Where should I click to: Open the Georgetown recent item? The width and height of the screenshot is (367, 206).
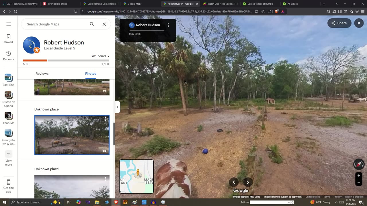[x=9, y=138]
